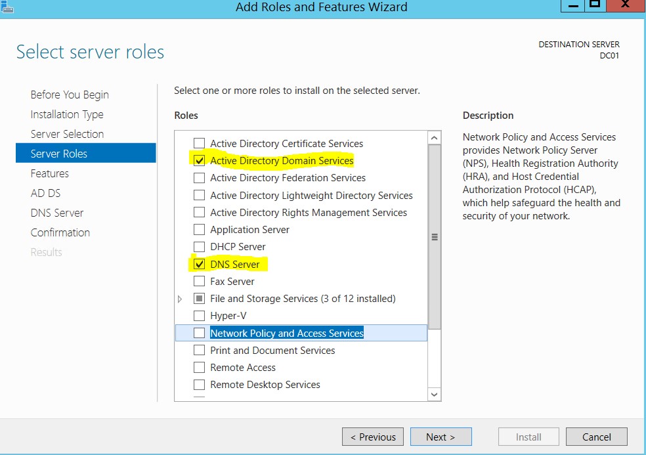Minimize the wizard window
Image resolution: width=646 pixels, height=455 pixels.
click(573, 5)
